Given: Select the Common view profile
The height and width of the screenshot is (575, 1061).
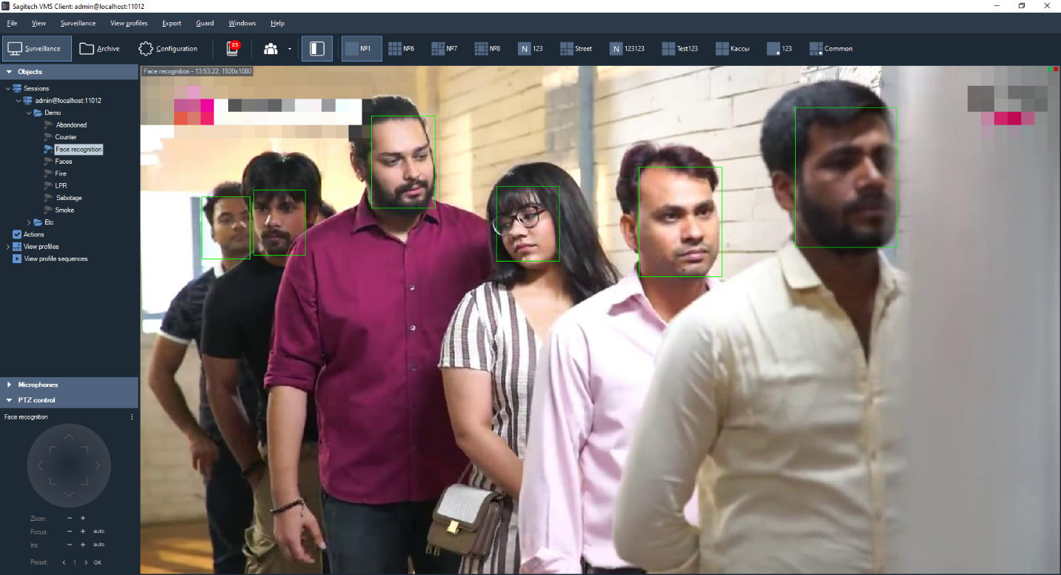Looking at the screenshot, I should (x=831, y=49).
